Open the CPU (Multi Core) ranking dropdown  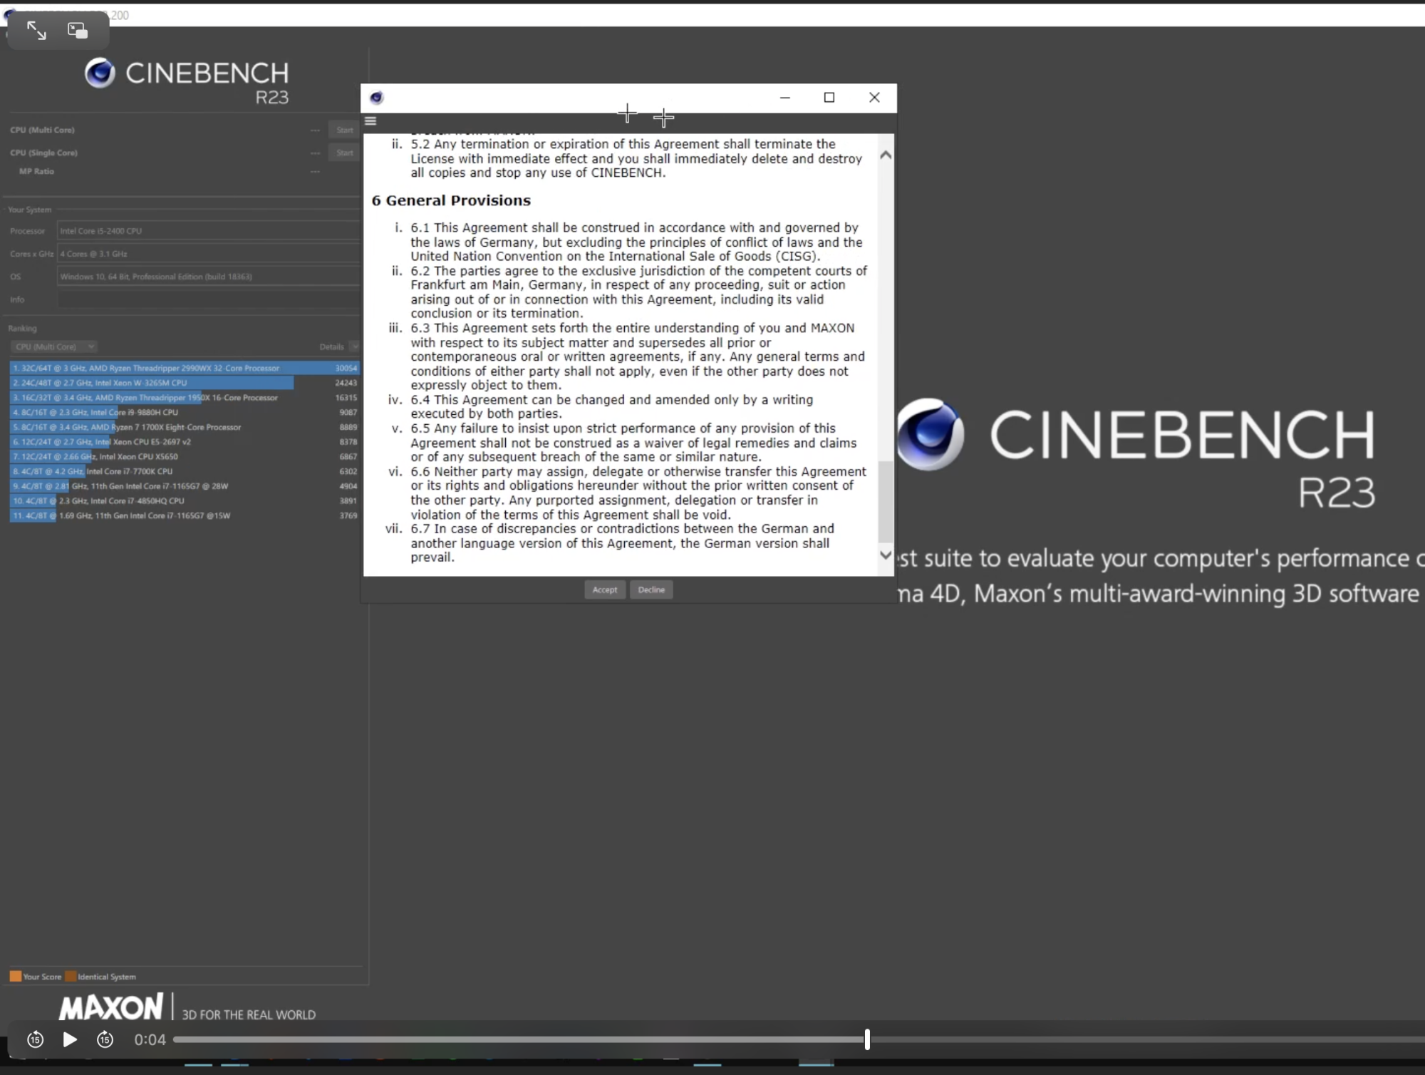(53, 346)
